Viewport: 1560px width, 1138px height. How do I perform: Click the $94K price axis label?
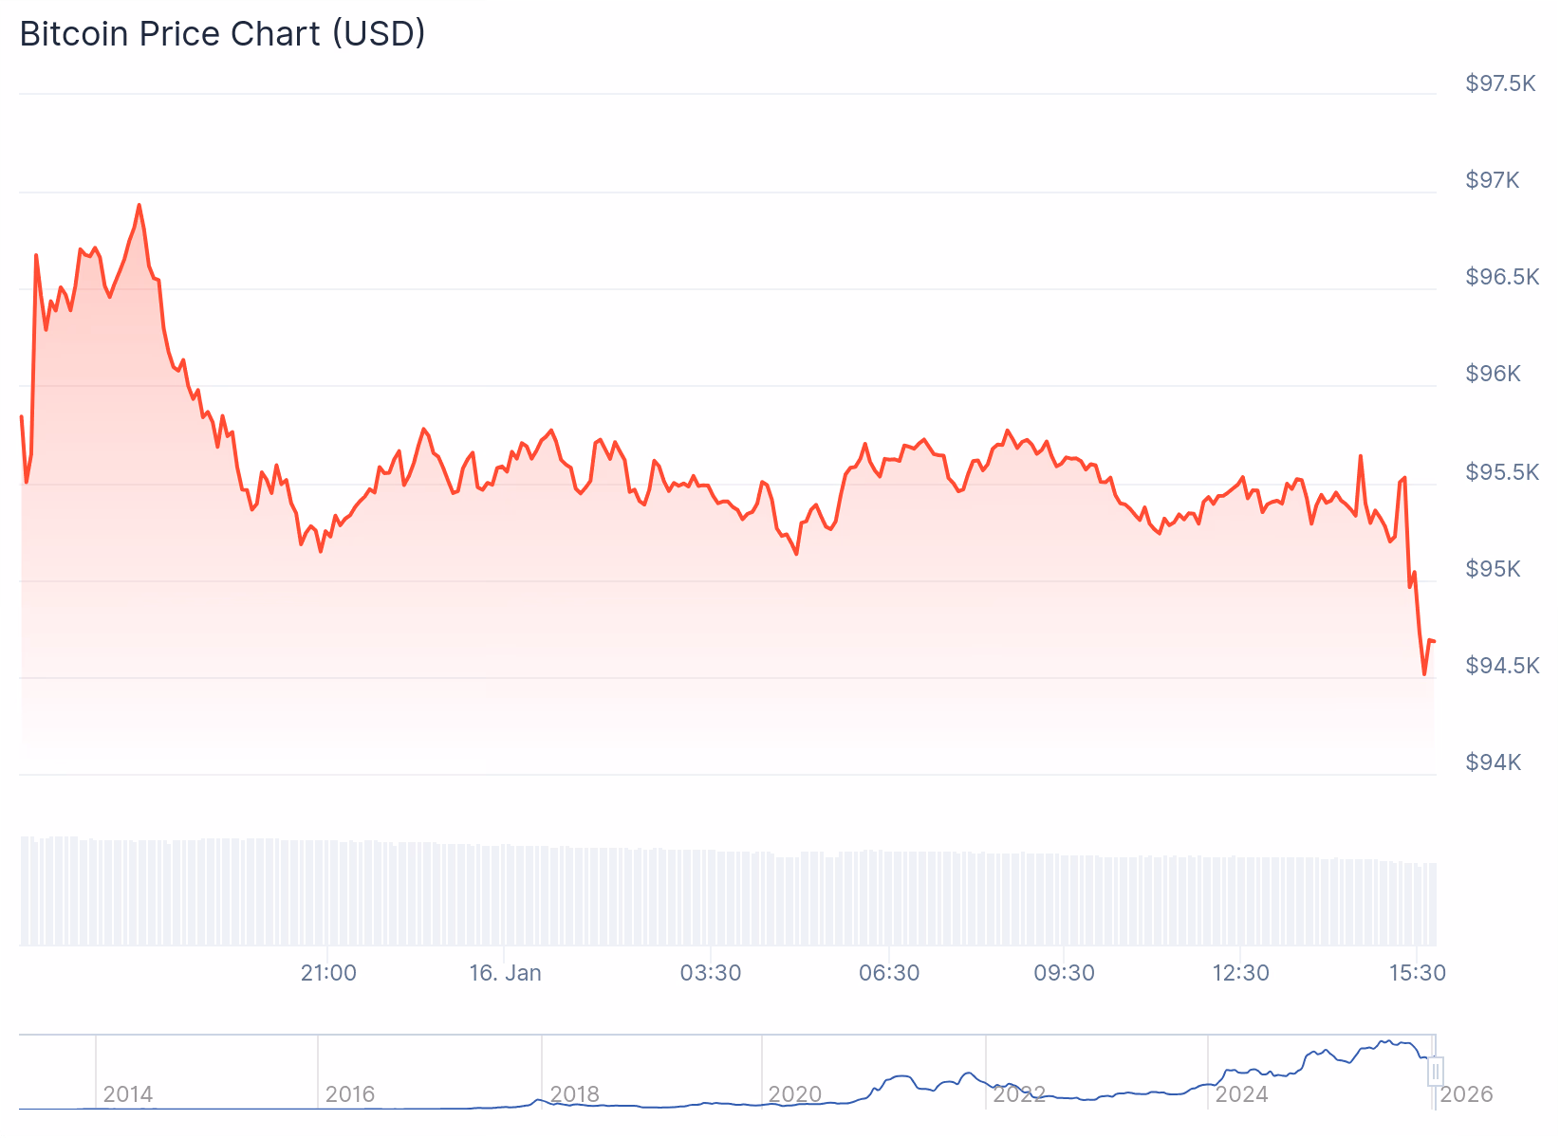[1494, 762]
